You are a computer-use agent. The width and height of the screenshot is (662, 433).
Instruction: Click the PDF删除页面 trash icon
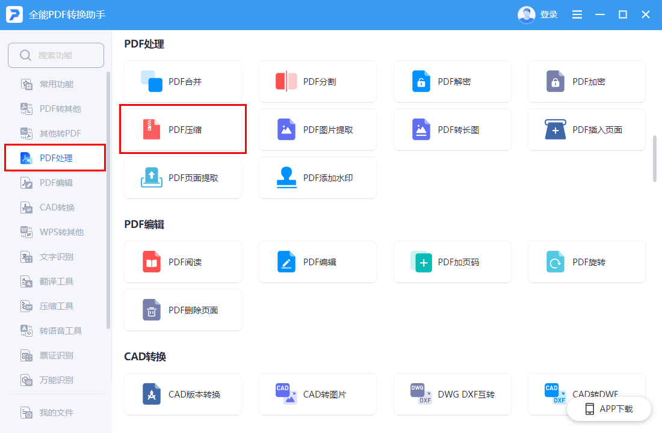(152, 310)
